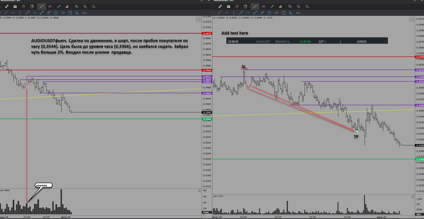Open chart settings gear in left chart
Viewport: 424px width, 219px height.
coord(7,6)
